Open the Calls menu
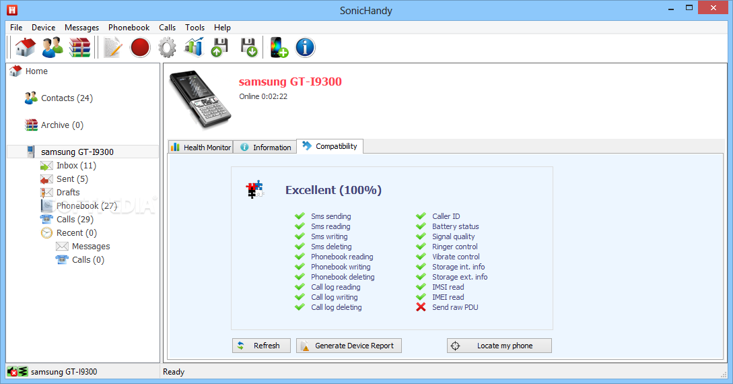This screenshot has width=733, height=384. (x=168, y=28)
